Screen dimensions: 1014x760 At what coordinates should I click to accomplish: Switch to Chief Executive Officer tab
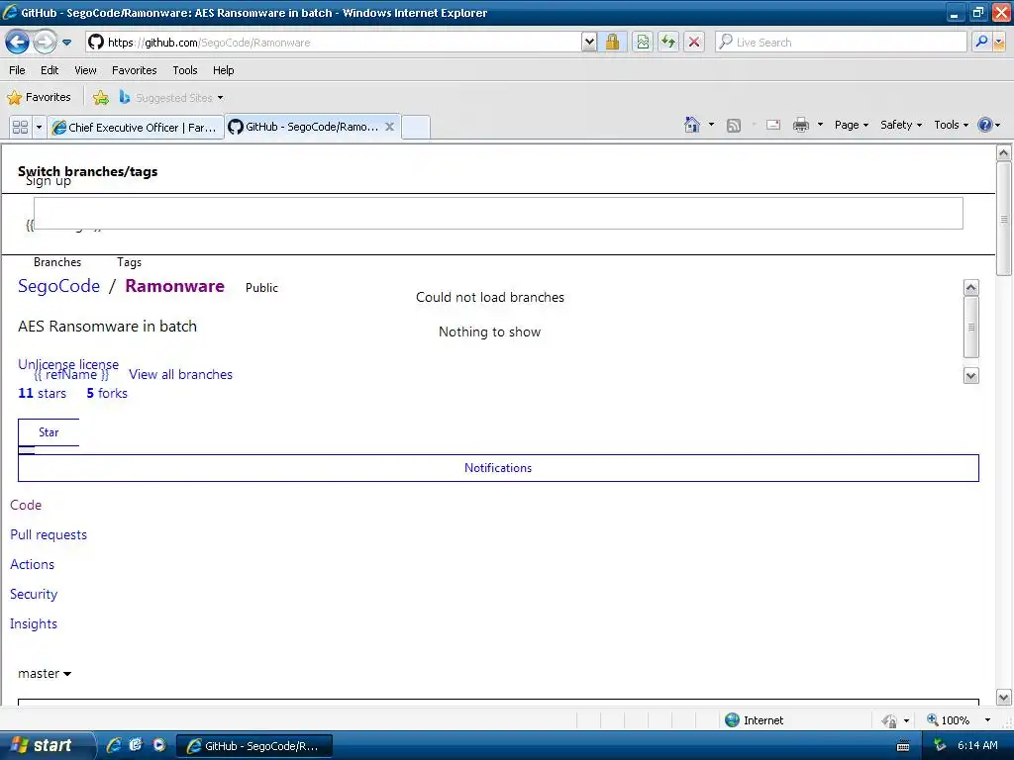tap(135, 128)
